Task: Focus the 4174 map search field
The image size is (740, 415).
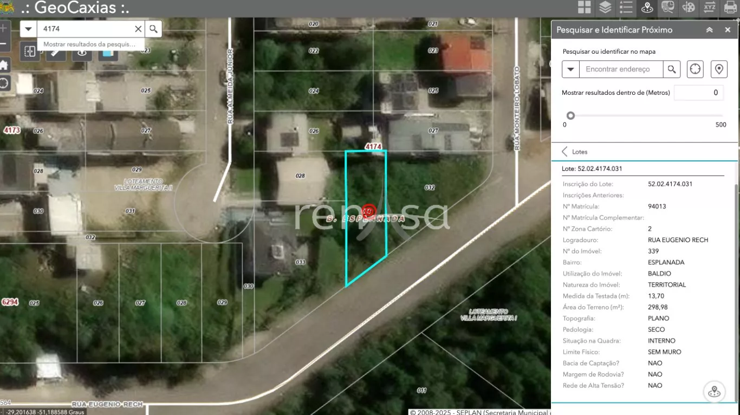Action: tap(87, 29)
